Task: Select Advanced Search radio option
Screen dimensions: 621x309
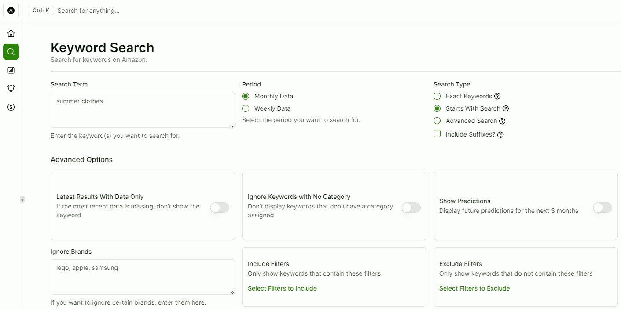Action: [437, 121]
